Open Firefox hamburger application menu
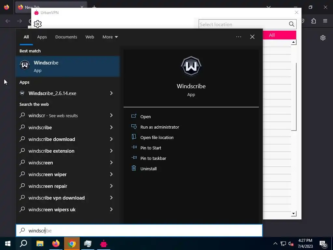This screenshot has height=250, width=333. [325, 21]
